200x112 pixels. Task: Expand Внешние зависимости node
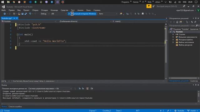[x=173, y=37]
